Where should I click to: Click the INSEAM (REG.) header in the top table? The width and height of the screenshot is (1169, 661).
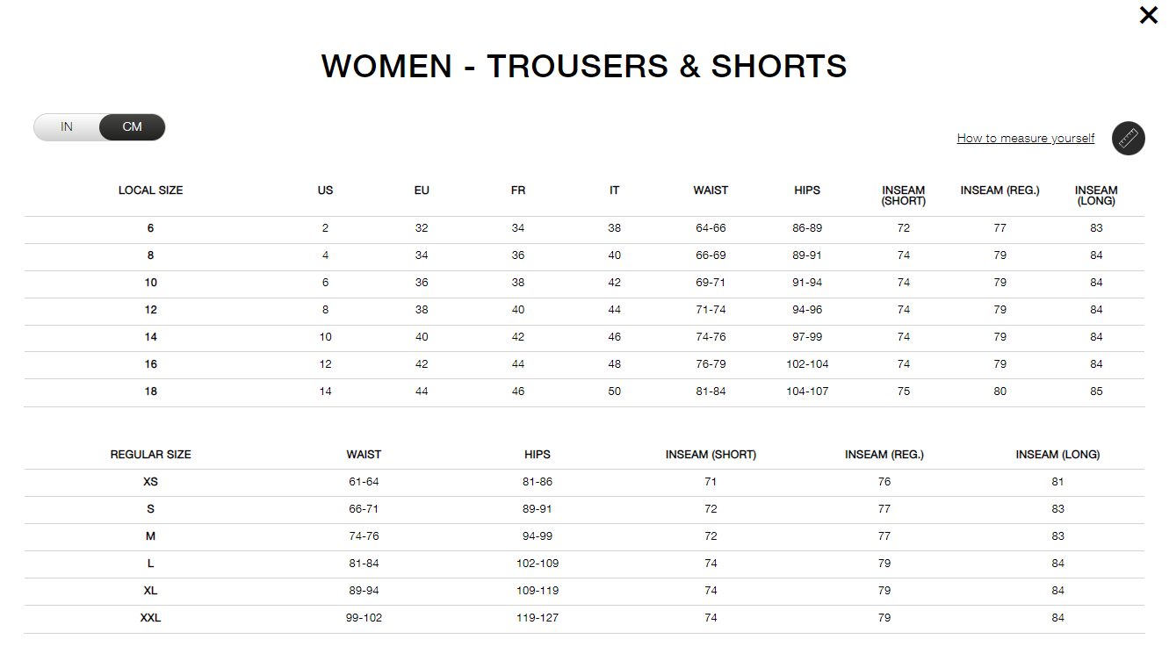point(999,190)
